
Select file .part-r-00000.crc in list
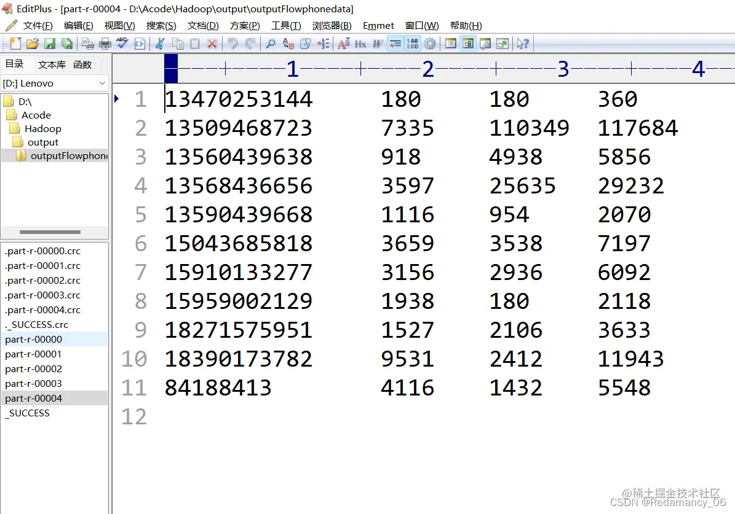(42, 251)
